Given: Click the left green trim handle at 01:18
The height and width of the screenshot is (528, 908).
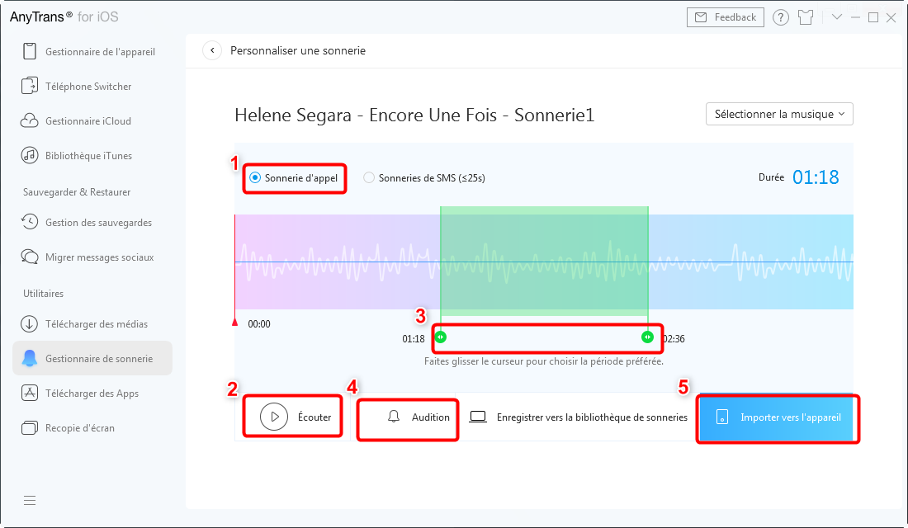Looking at the screenshot, I should pos(441,337).
